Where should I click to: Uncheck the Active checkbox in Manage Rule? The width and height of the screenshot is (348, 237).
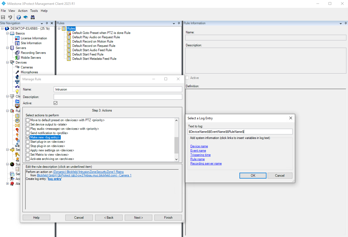56,103
